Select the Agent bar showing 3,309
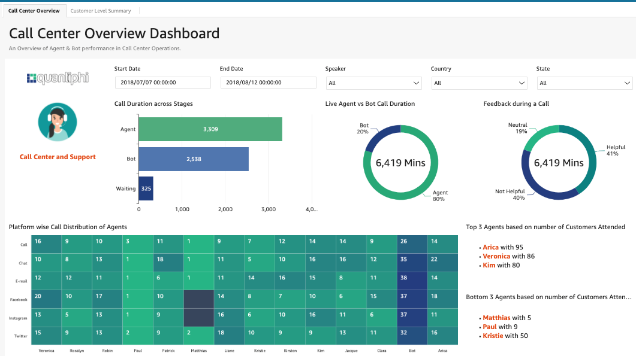636x356 pixels. [210, 129]
